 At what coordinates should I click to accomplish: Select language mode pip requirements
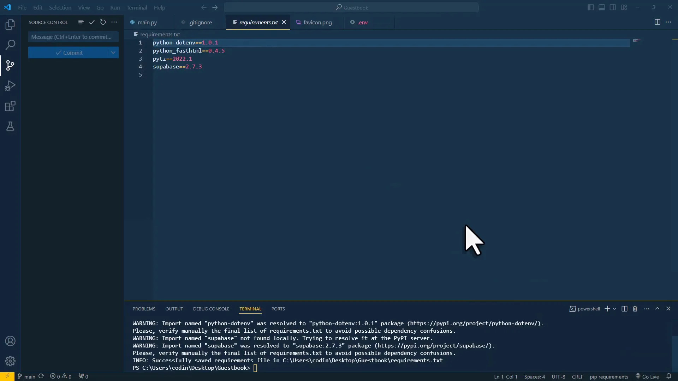pyautogui.click(x=609, y=376)
